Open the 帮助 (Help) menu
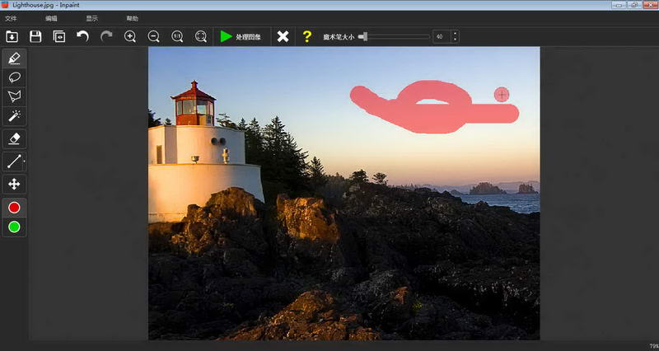 (133, 18)
